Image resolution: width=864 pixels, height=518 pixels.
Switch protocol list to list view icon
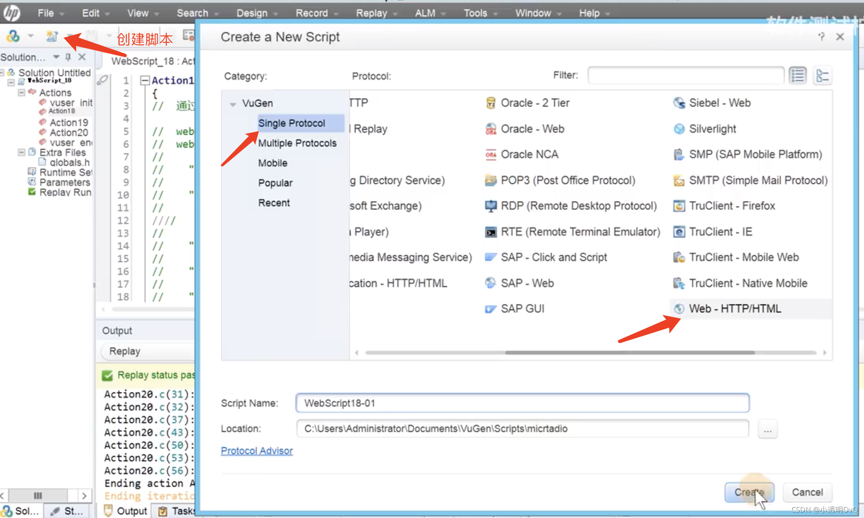point(798,75)
